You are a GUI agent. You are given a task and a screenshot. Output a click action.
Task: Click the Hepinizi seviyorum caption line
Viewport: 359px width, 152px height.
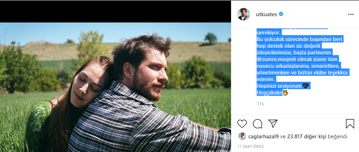279,86
